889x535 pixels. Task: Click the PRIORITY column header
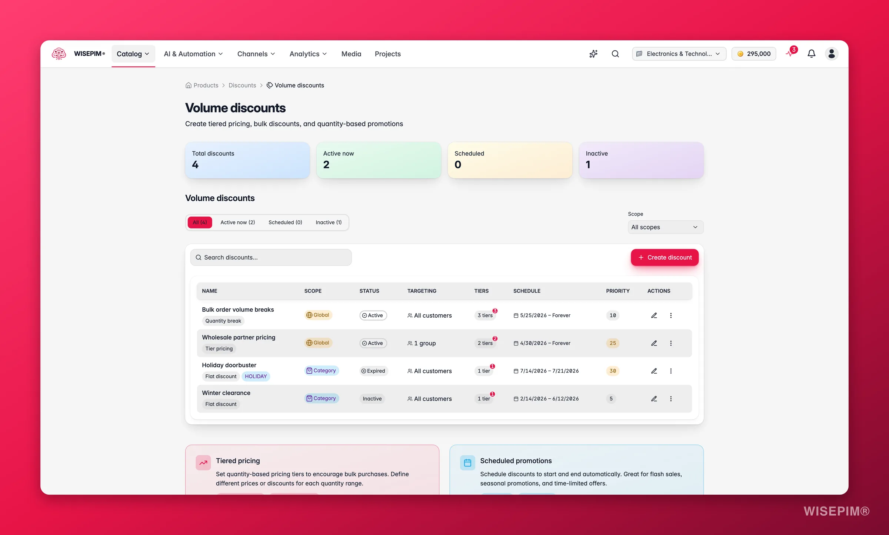point(617,291)
